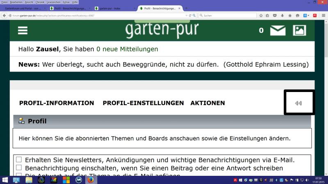Click into the Suchen search field
Screen dimensions: 328x184
[225, 16]
